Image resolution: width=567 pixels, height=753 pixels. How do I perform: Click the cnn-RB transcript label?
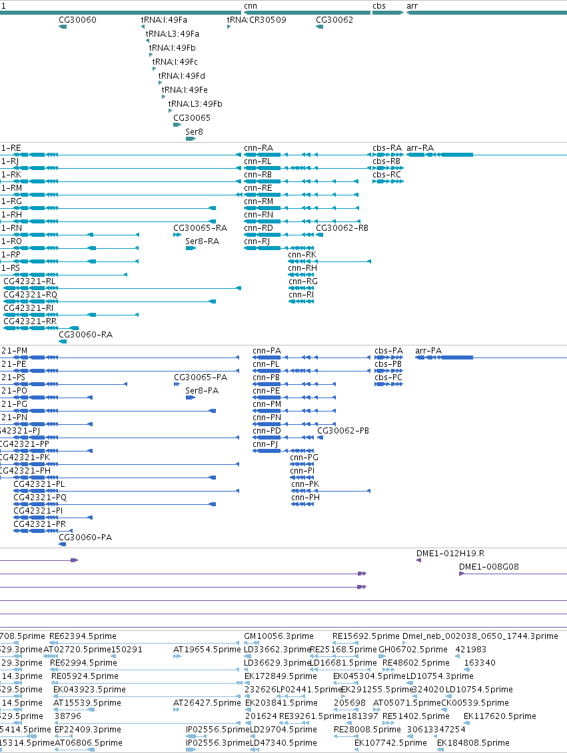[258, 174]
